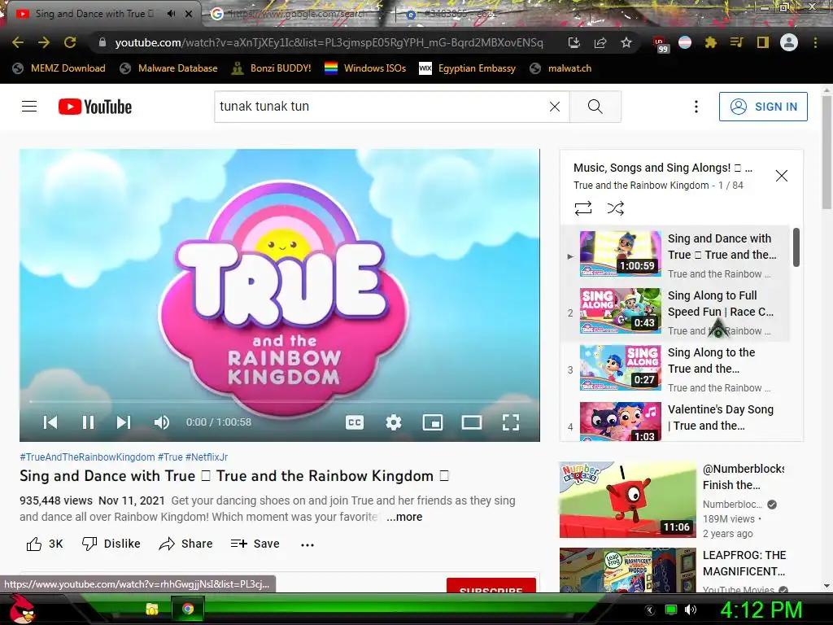This screenshot has height=625, width=833.
Task: Save video to a playlist
Action: [x=255, y=544]
